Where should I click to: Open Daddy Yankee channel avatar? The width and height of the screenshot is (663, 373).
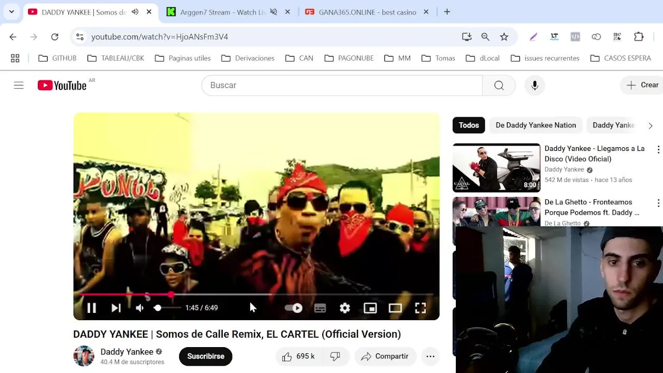pos(84,356)
